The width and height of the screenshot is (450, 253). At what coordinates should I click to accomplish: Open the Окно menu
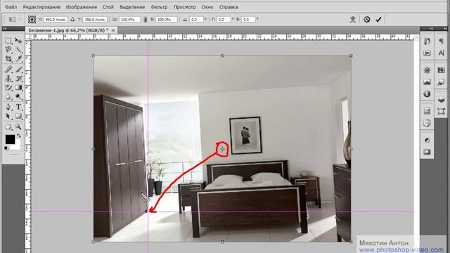click(x=207, y=7)
